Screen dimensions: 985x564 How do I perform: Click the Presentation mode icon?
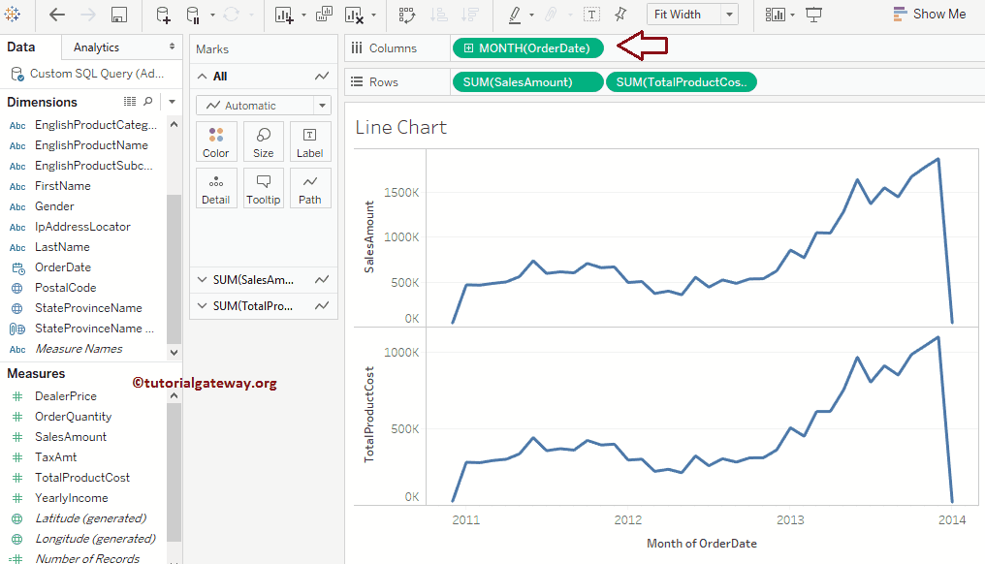[814, 15]
